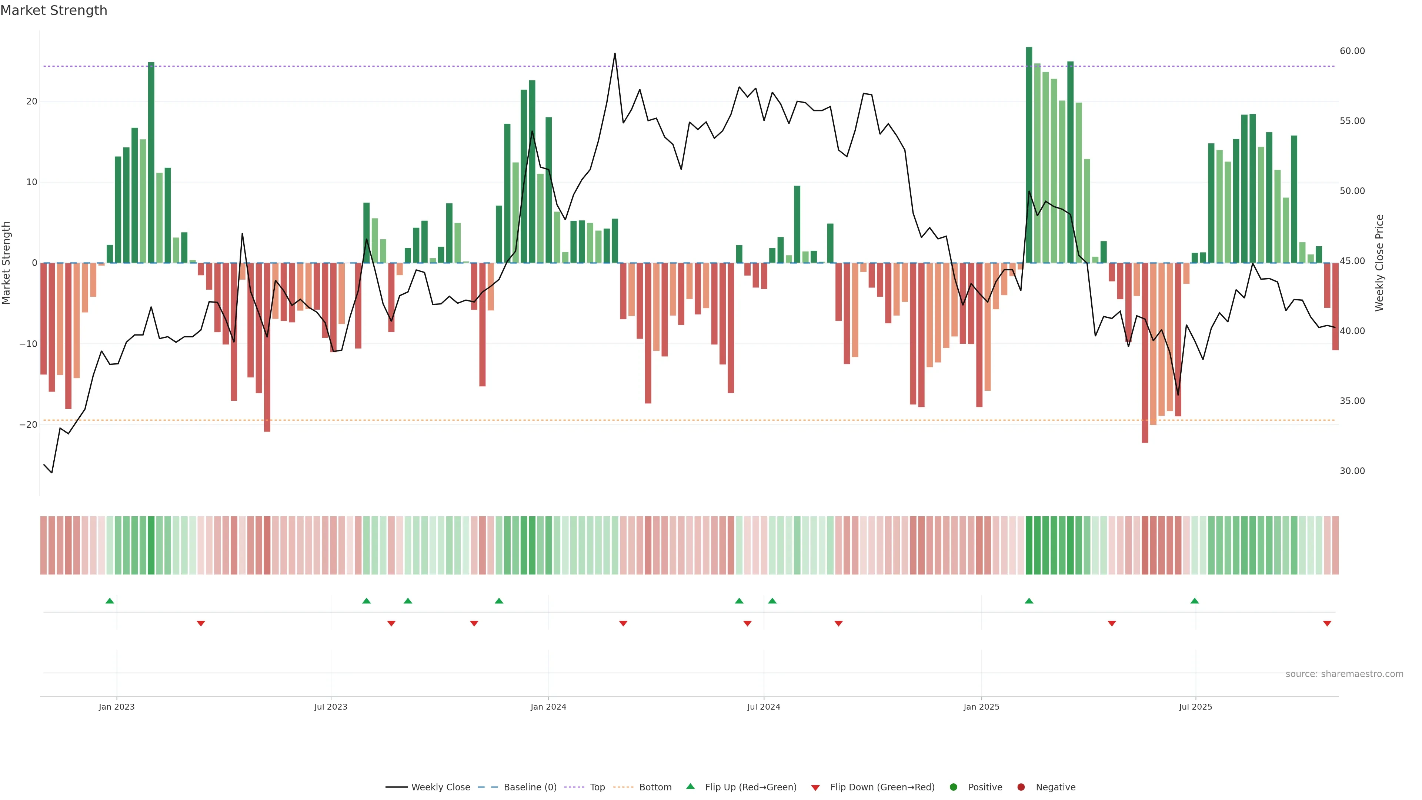Click the green flip-up marker just after Jul 2025
The width and height of the screenshot is (1422, 800).
click(1195, 601)
